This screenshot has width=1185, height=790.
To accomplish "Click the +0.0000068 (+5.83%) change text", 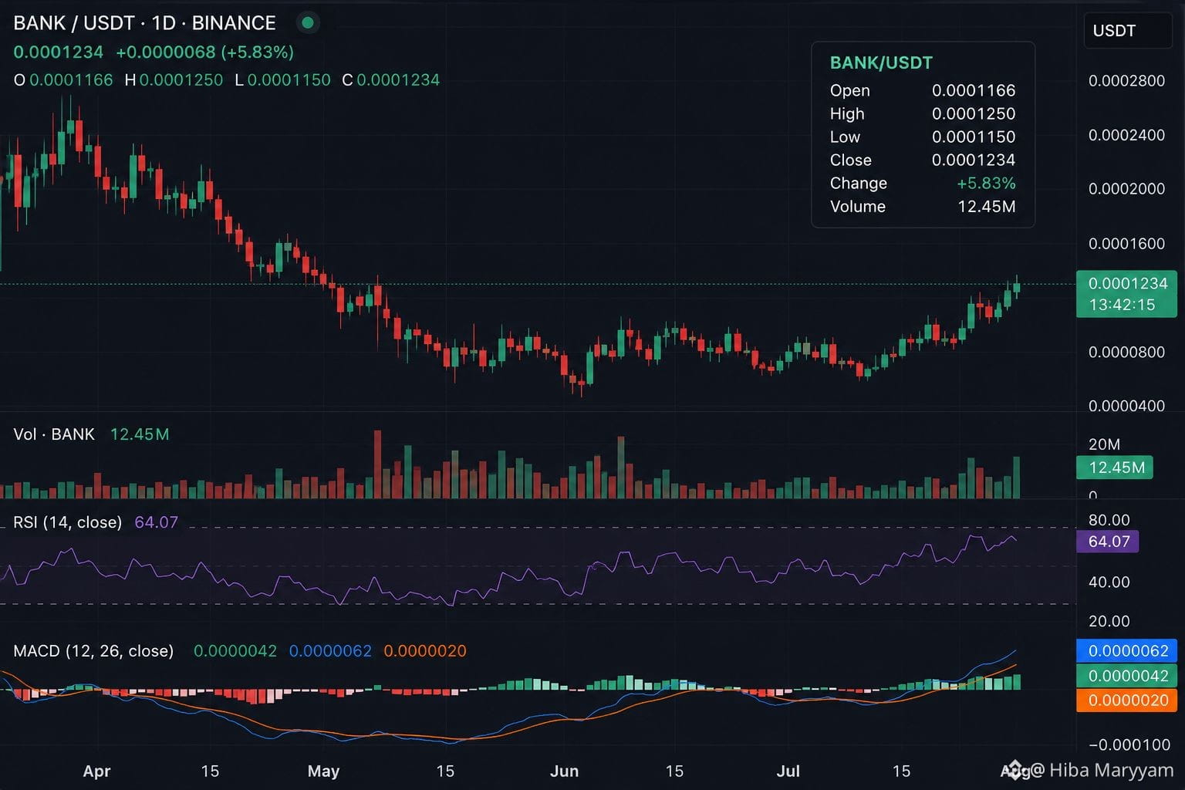I will coord(204,52).
